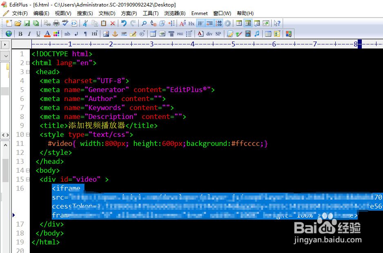Click the Save All icon
This screenshot has height=253, width=383.
pyautogui.click(x=36, y=23)
